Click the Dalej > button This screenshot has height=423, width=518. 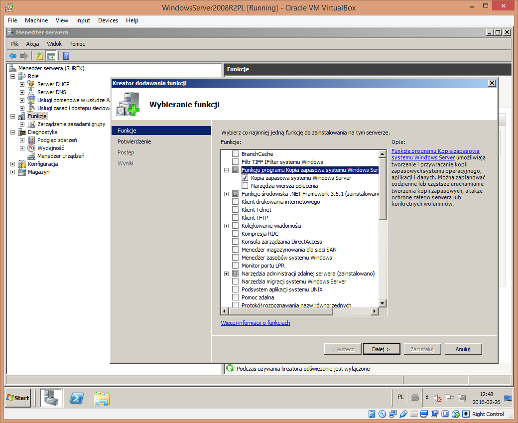point(381,349)
